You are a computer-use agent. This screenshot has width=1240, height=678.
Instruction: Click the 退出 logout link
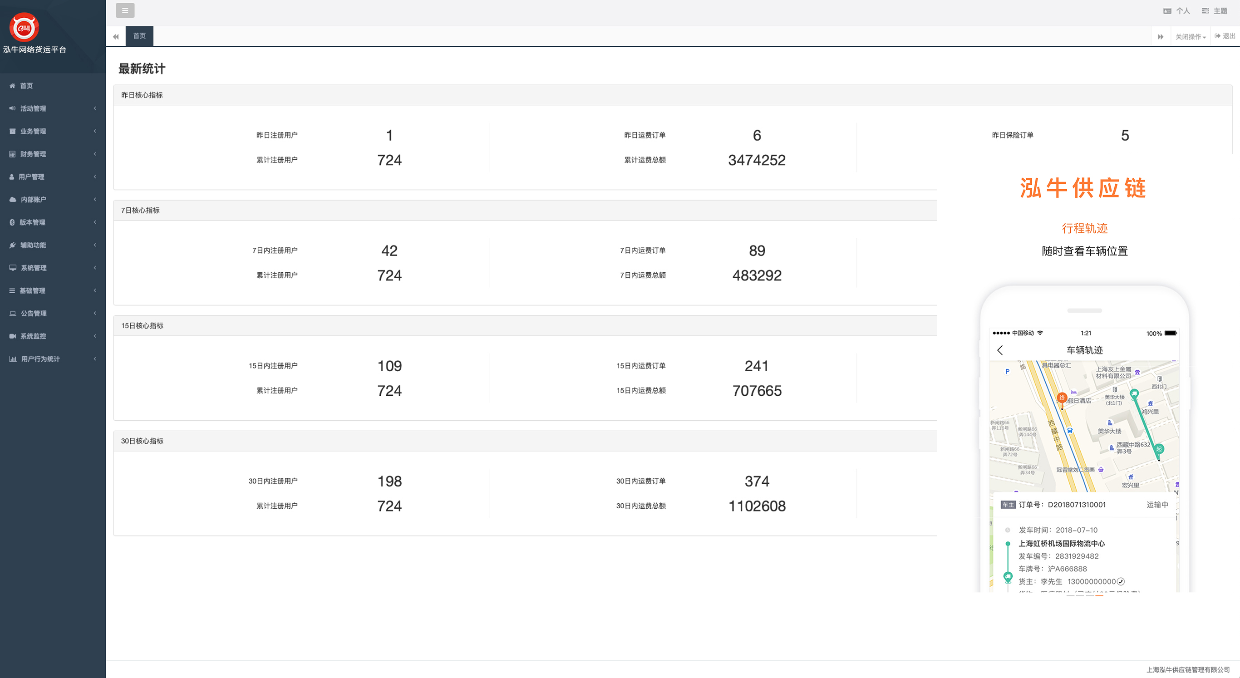tap(1225, 36)
